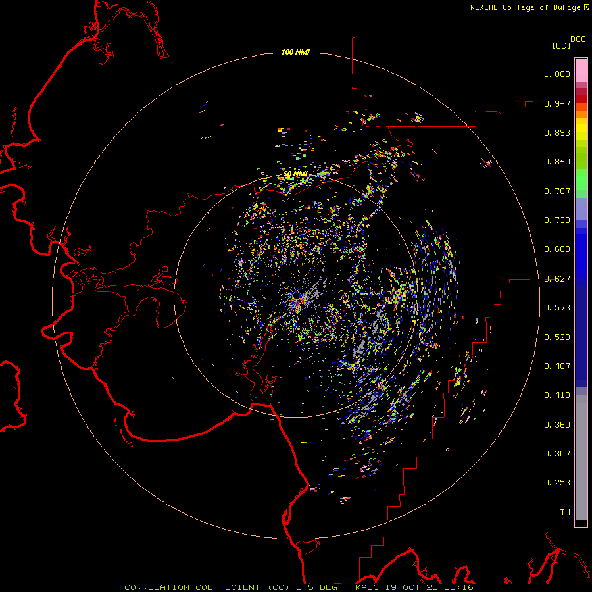
Task: Click the TH threshold label
Action: tap(565, 512)
